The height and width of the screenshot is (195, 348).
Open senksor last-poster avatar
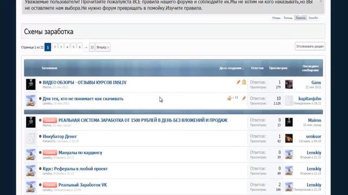tap(289, 138)
